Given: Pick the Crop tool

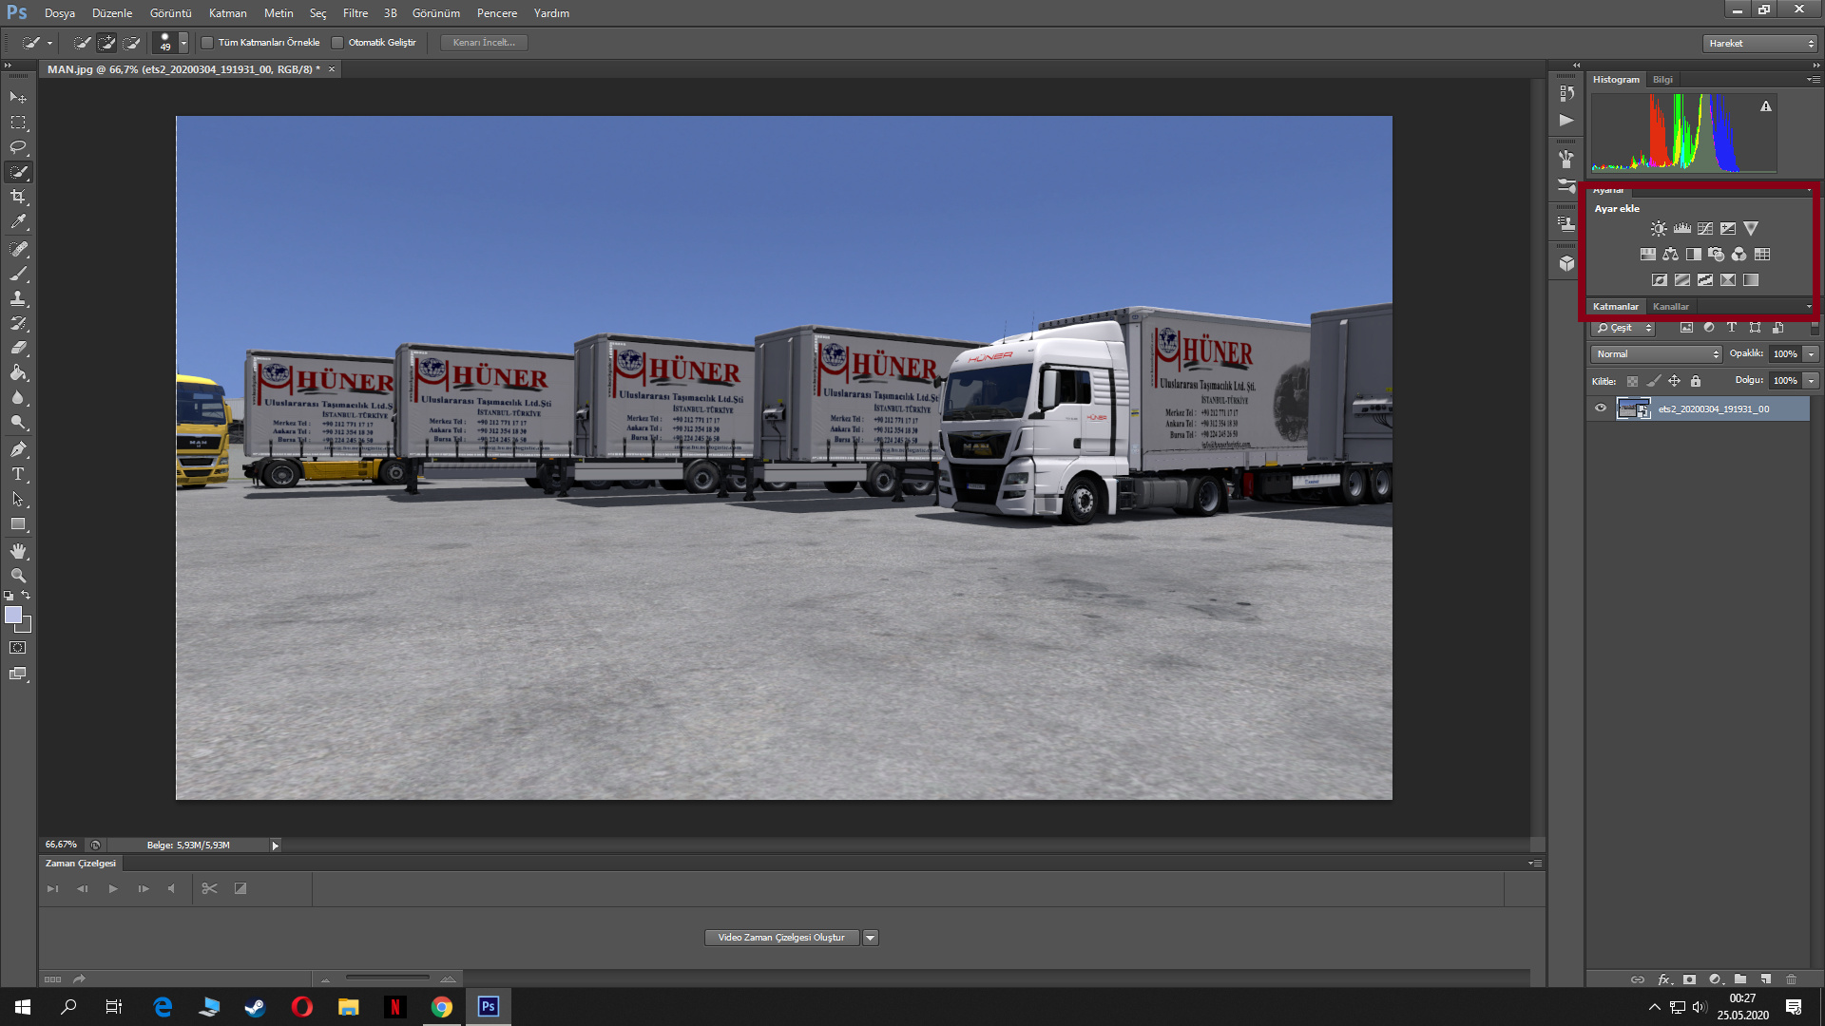Looking at the screenshot, I should 18,197.
